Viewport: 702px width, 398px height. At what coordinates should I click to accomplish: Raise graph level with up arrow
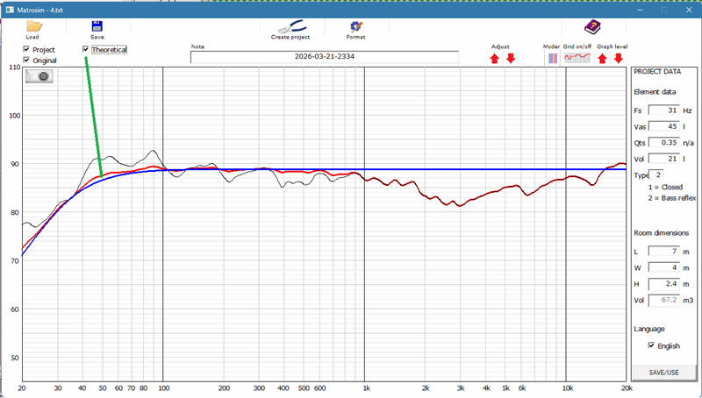point(602,59)
